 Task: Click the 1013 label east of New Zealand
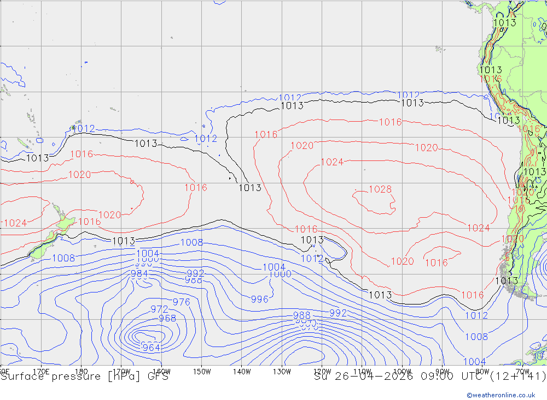pos(124,241)
